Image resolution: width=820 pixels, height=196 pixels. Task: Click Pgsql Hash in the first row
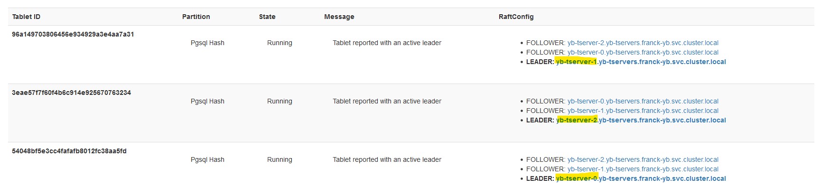pos(207,43)
